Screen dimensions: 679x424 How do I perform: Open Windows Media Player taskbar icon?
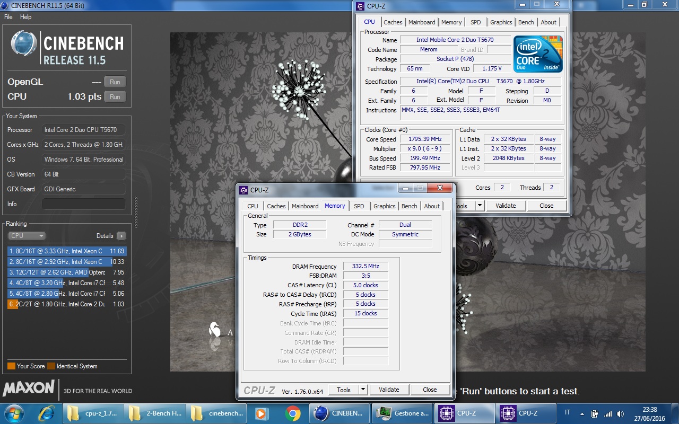(x=262, y=413)
